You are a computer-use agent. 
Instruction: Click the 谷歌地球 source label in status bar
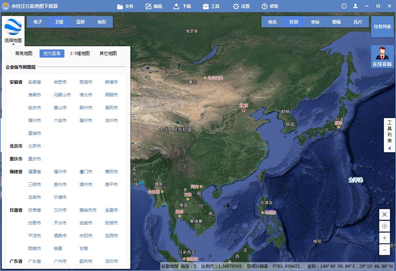pos(170,266)
